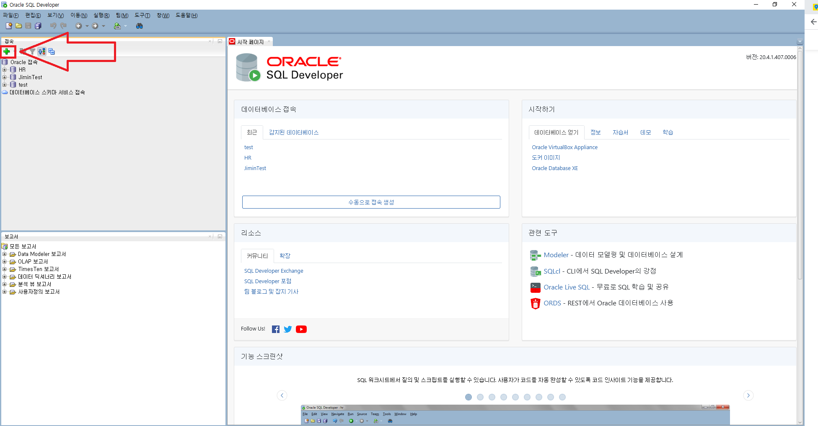The image size is (818, 426).
Task: Open the 실행(R) menu
Action: tap(101, 15)
